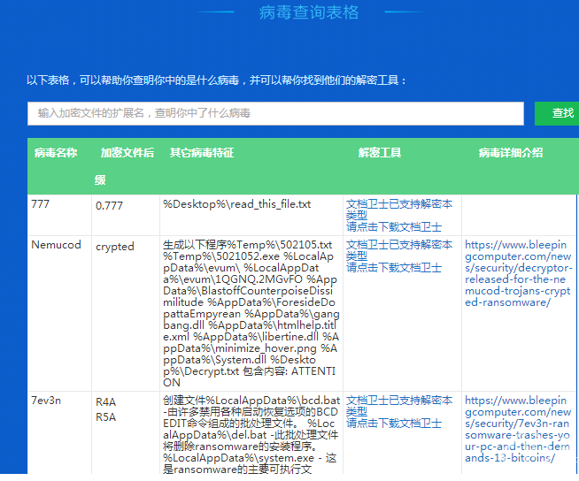The width and height of the screenshot is (579, 481).
Task: Click the 病毒名称 column header
Action: [x=56, y=153]
